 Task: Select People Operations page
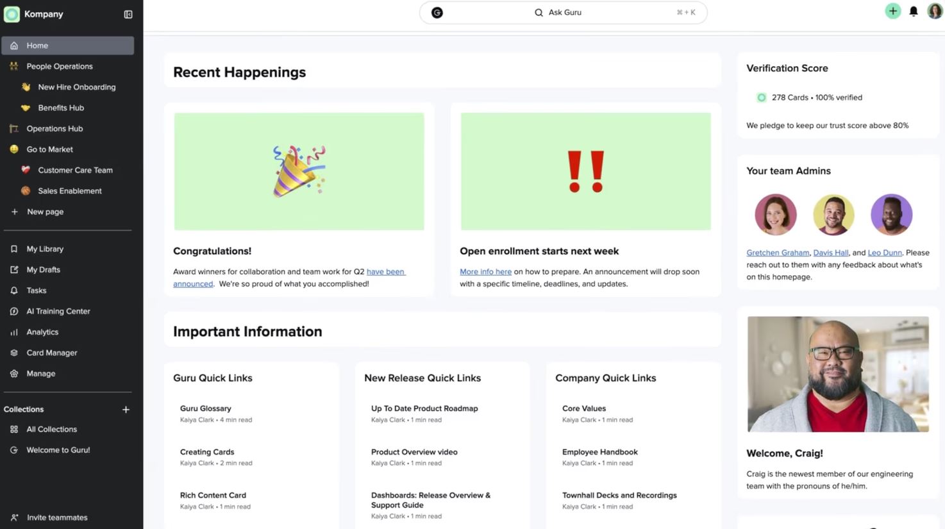pyautogui.click(x=59, y=67)
